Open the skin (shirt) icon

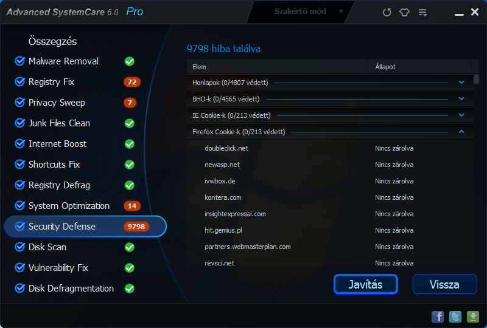click(x=404, y=12)
